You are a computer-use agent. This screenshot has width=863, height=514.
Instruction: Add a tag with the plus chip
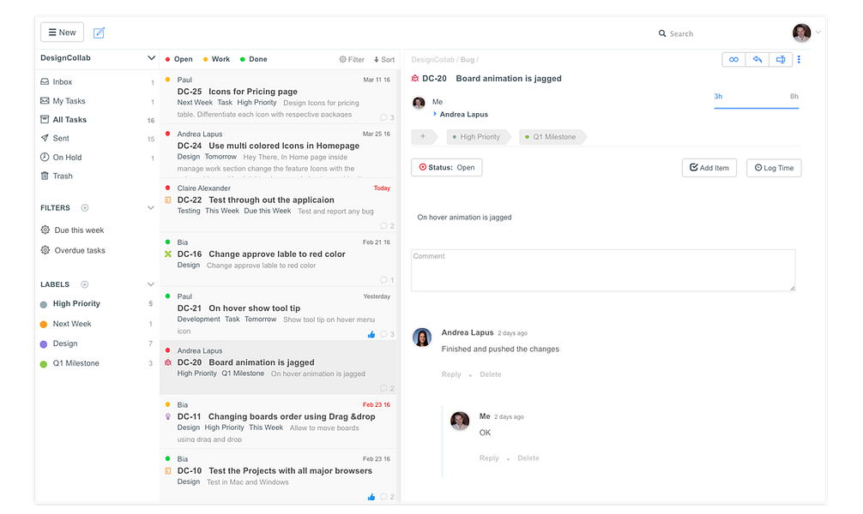coord(423,136)
